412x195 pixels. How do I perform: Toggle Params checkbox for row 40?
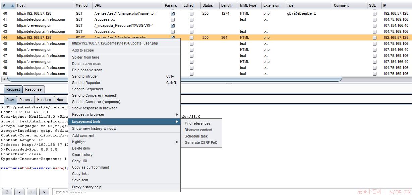click(x=173, y=14)
